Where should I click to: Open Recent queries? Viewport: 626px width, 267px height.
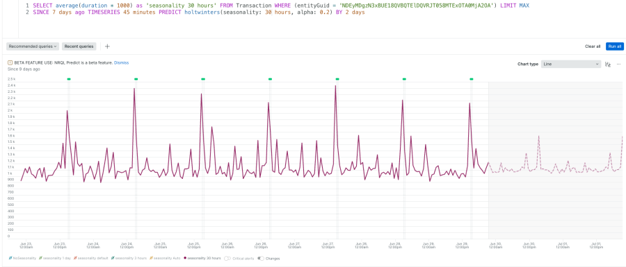coord(79,46)
